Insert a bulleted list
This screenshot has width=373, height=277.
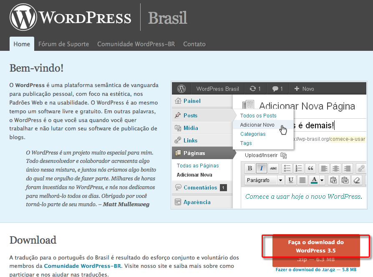point(287,168)
